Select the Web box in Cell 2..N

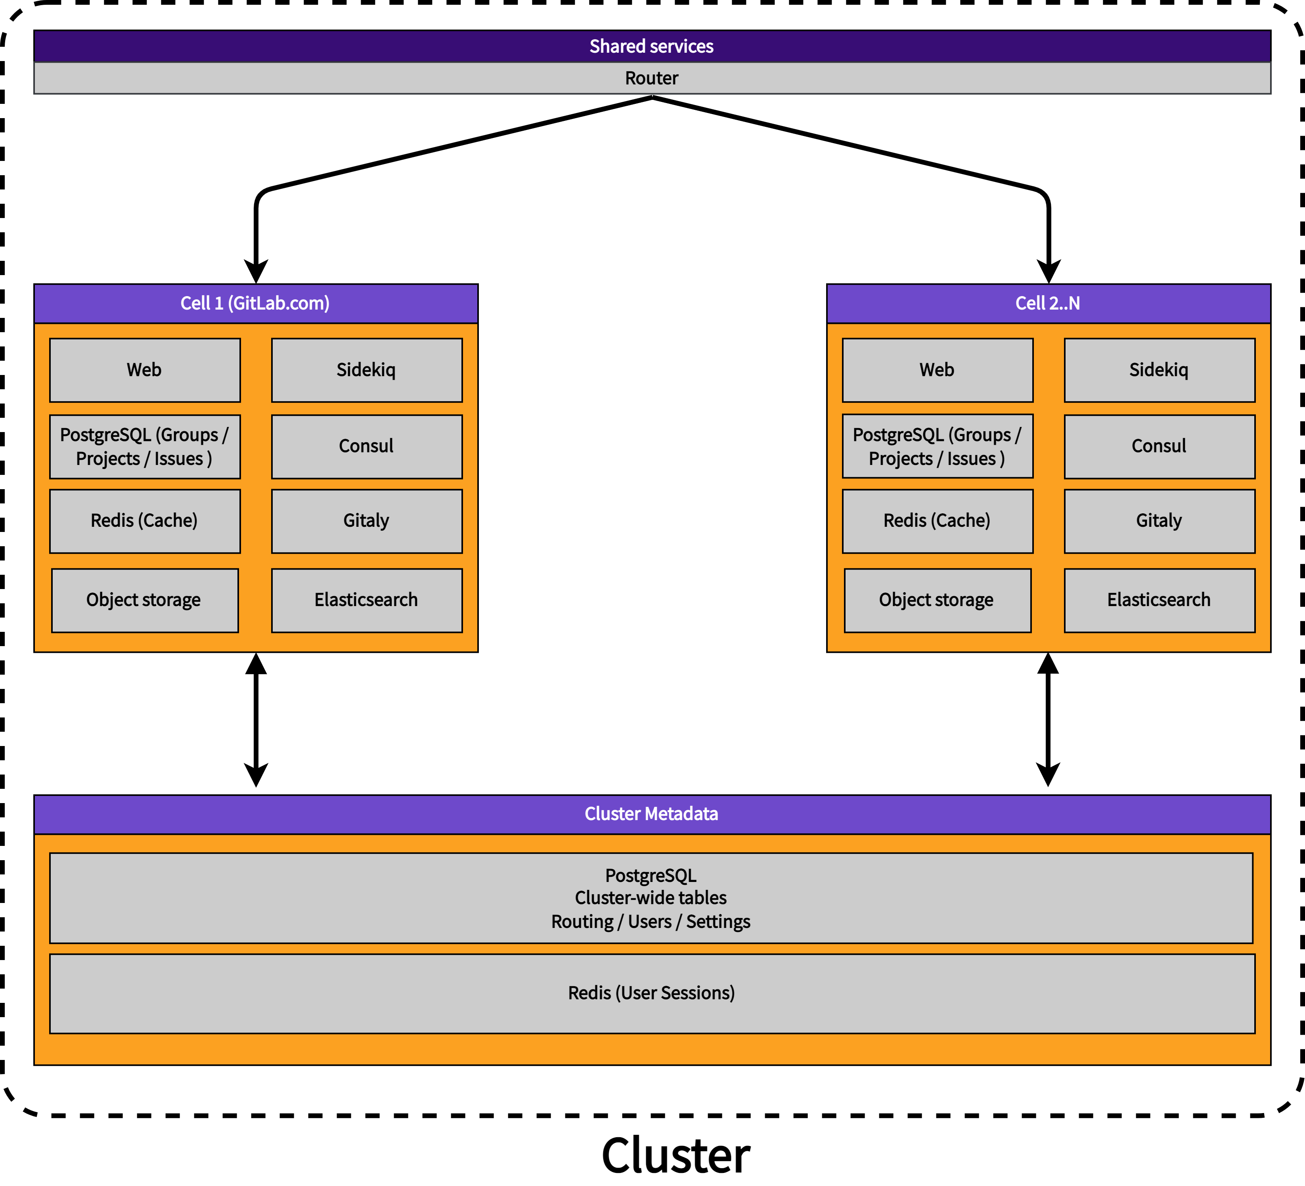(x=937, y=370)
